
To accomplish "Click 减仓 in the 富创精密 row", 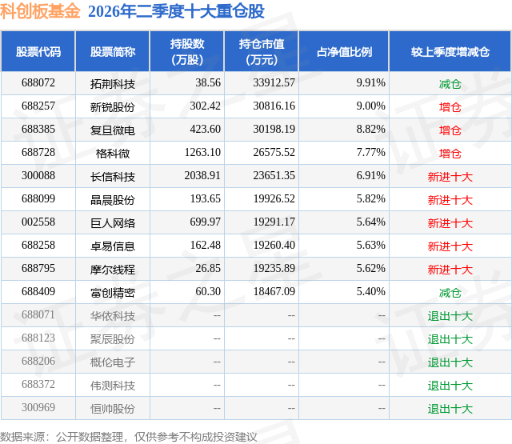I will point(450,293).
